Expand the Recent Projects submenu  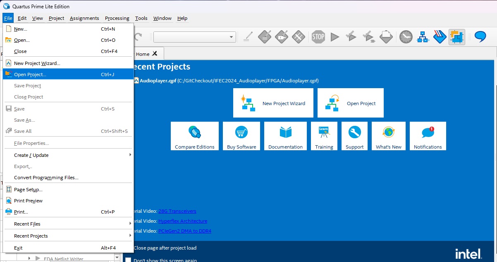coord(68,236)
